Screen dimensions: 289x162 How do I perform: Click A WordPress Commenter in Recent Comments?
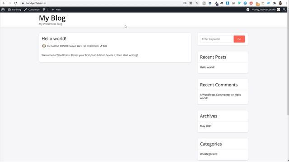pos(215,95)
